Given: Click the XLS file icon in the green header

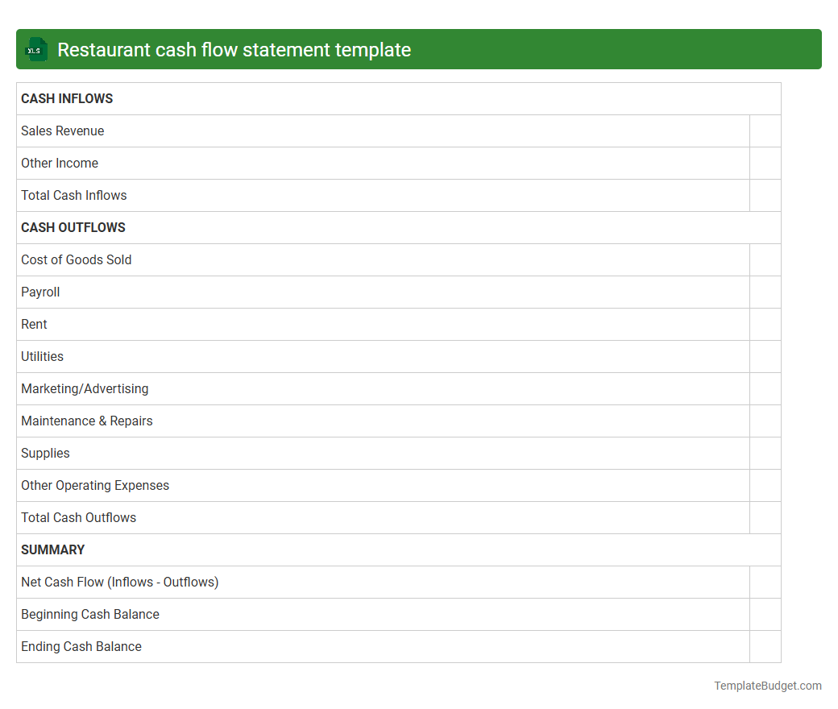Looking at the screenshot, I should click(x=35, y=49).
